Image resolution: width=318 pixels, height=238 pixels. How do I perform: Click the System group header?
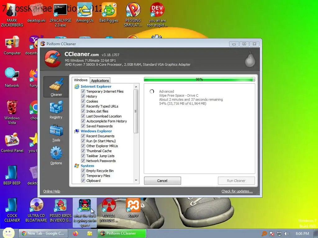pos(87,166)
